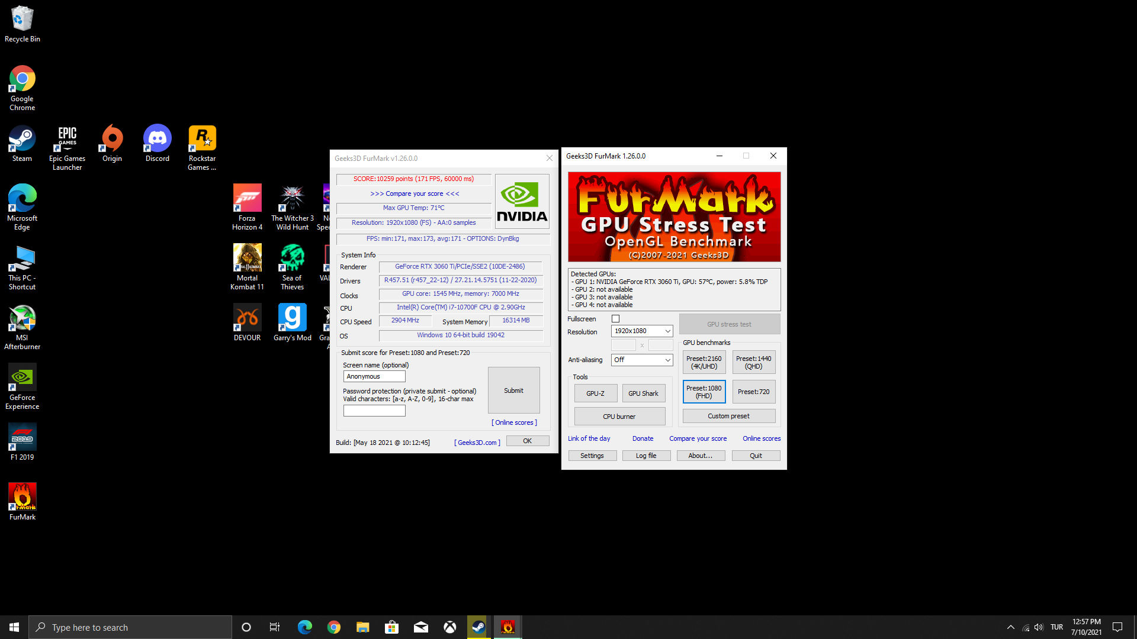
Task: Select the Steam desktop shortcut
Action: (23, 144)
